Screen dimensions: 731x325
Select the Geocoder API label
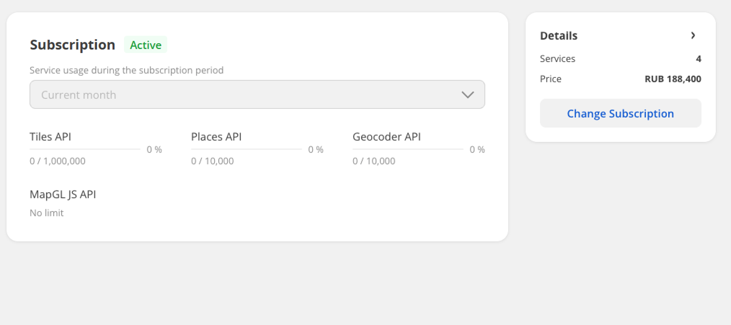click(386, 137)
